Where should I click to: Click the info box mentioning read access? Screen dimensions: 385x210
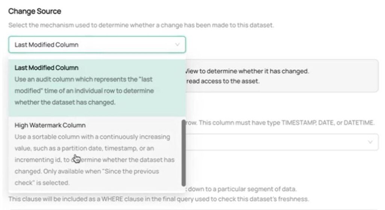click(x=282, y=76)
